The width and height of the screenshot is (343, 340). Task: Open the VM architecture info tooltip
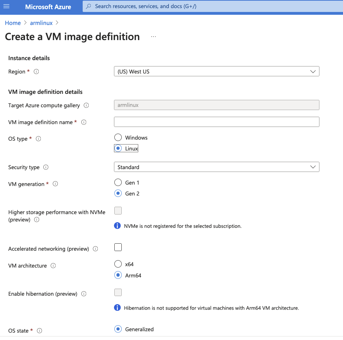coord(53,265)
